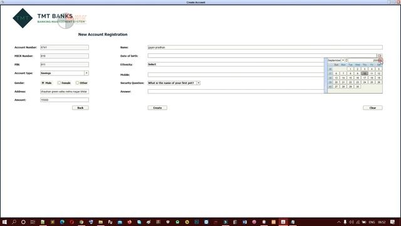Open the Security Question dropdown
401x226 pixels.
[x=199, y=83]
